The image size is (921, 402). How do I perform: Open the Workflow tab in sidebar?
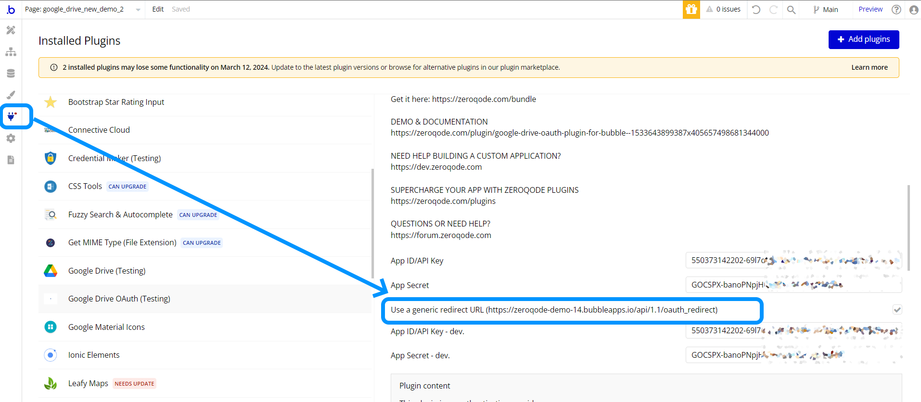click(x=11, y=52)
